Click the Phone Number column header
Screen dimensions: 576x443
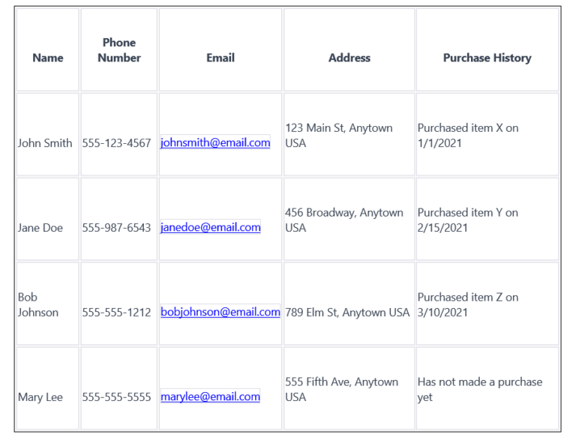119,50
